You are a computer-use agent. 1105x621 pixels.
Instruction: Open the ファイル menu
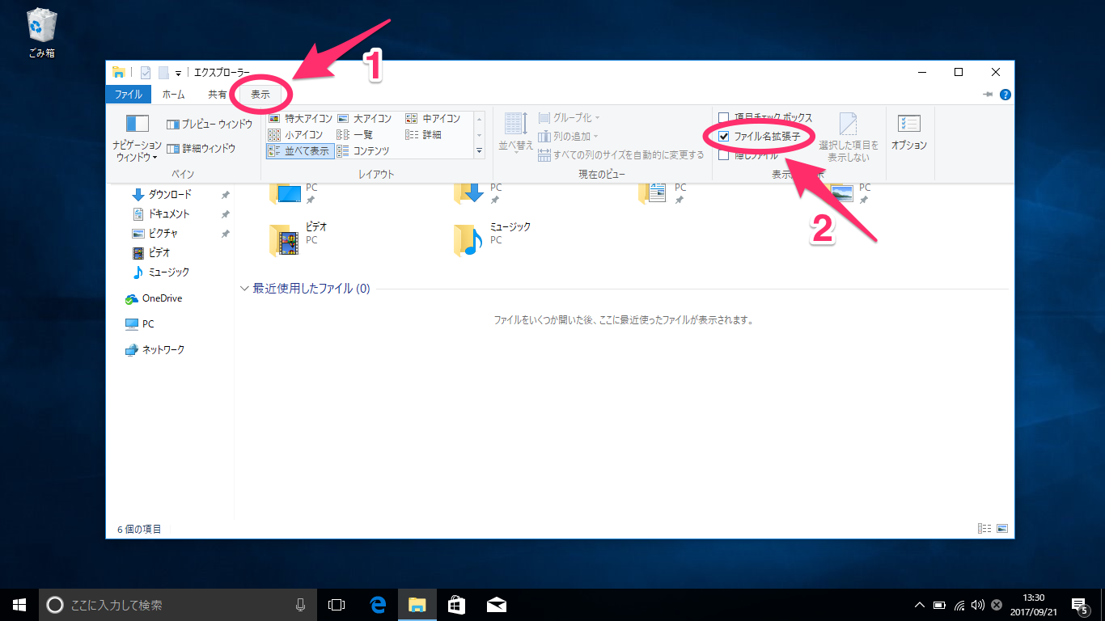coord(128,94)
